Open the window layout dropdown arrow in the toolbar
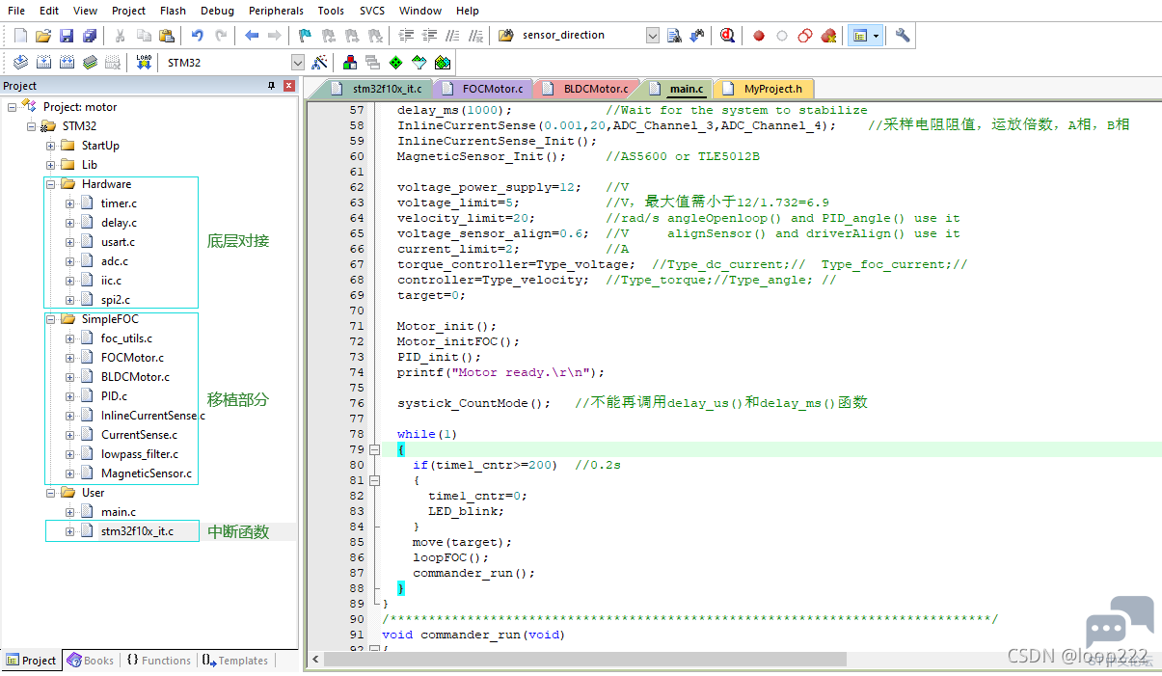Screen dimensions: 1162x676 [x=876, y=36]
